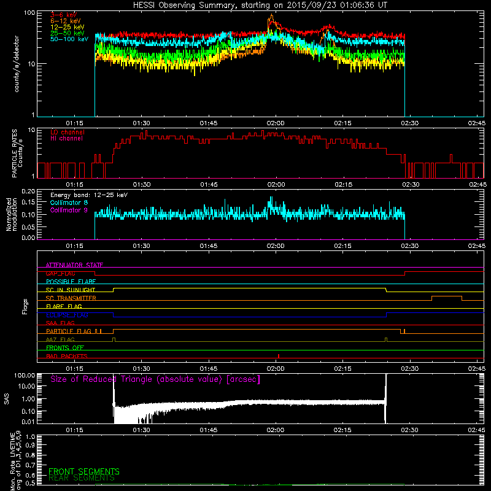Screen dimensions: 491x491
Task: Click the collimator 8 modulation peak near 02:00
Action: point(271,201)
